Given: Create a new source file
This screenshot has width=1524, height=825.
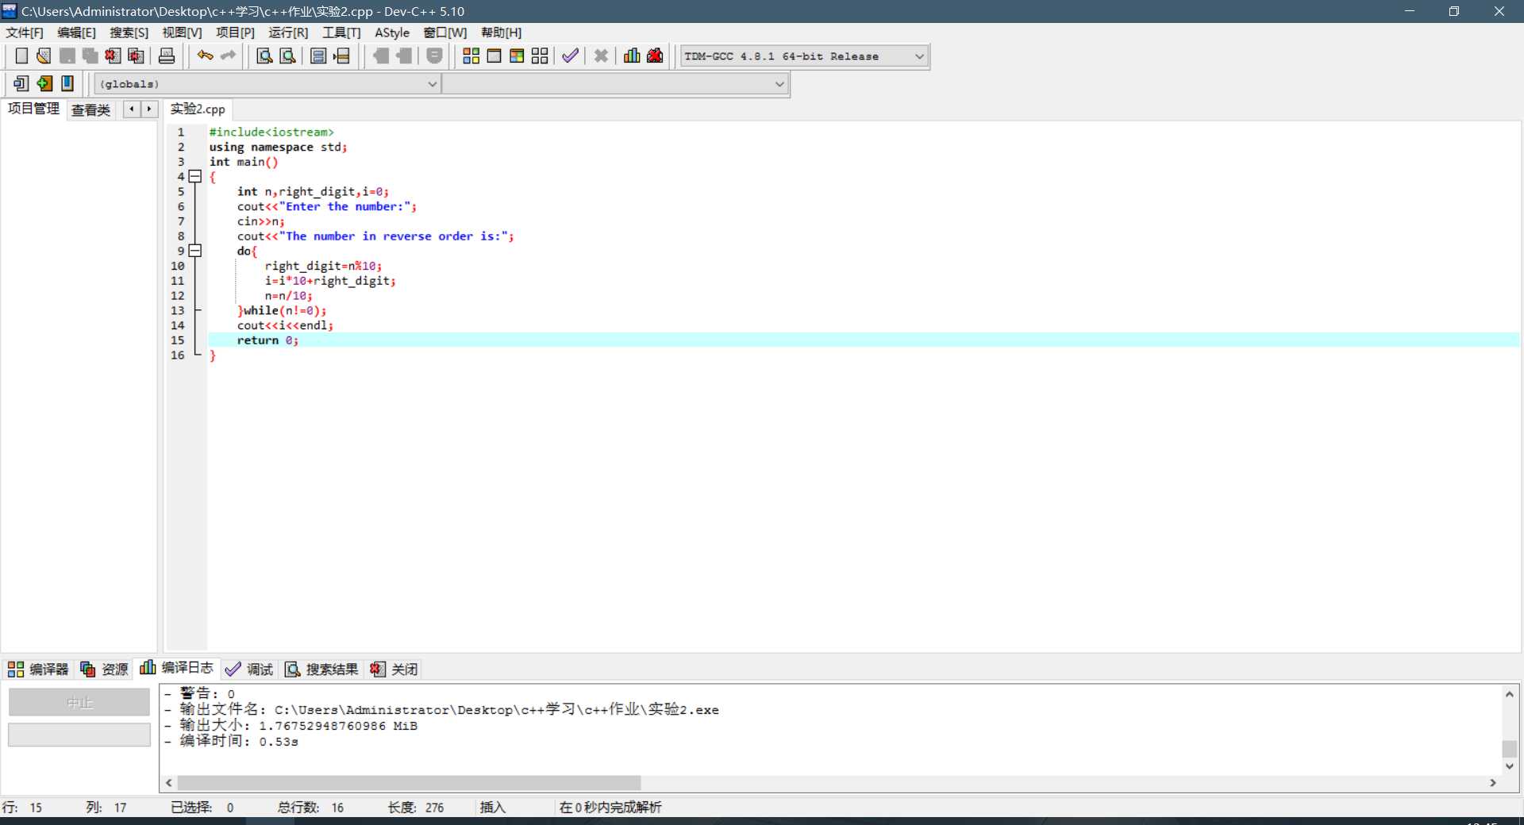Looking at the screenshot, I should click(21, 56).
